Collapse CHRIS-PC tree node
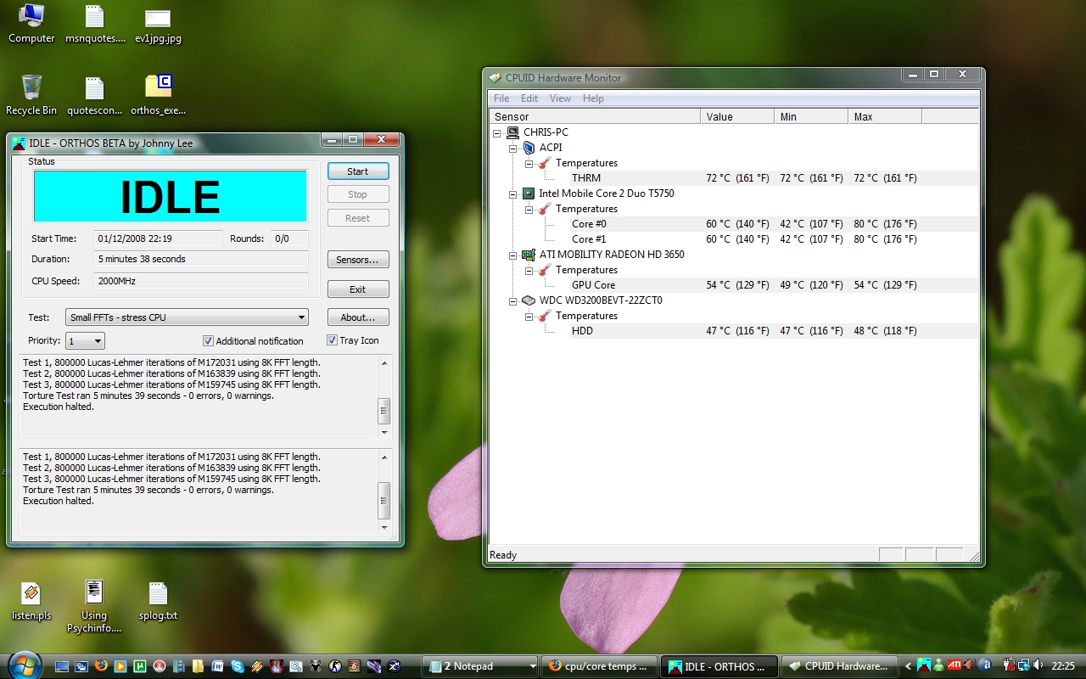The width and height of the screenshot is (1086, 679). (497, 132)
